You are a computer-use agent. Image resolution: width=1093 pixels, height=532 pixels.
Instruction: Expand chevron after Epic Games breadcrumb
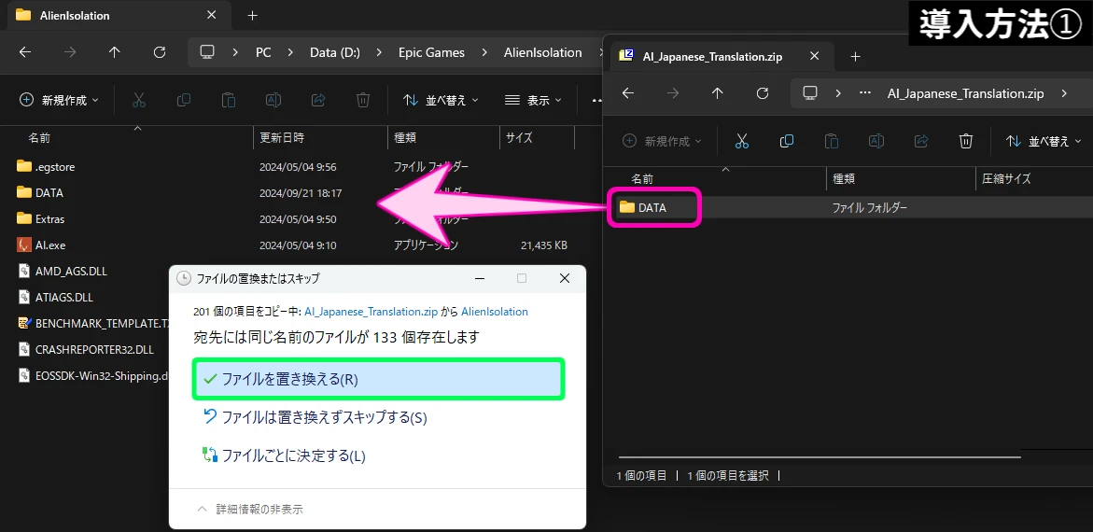point(483,52)
